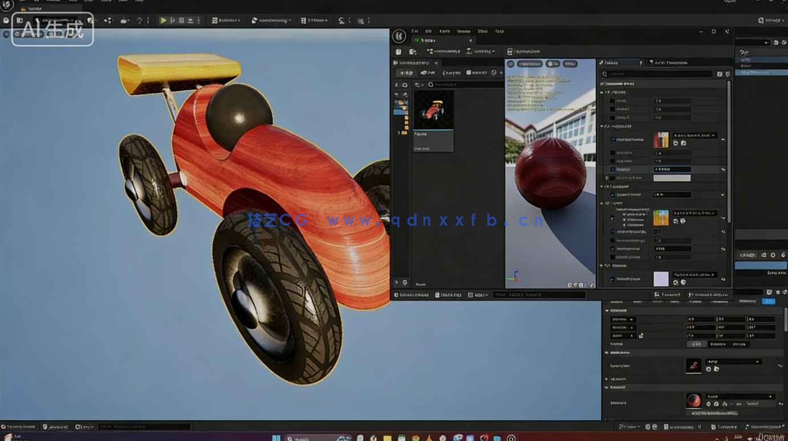This screenshot has width=788, height=441.
Task: Collapse the parameter group above the red wood texture
Action: [x=602, y=126]
